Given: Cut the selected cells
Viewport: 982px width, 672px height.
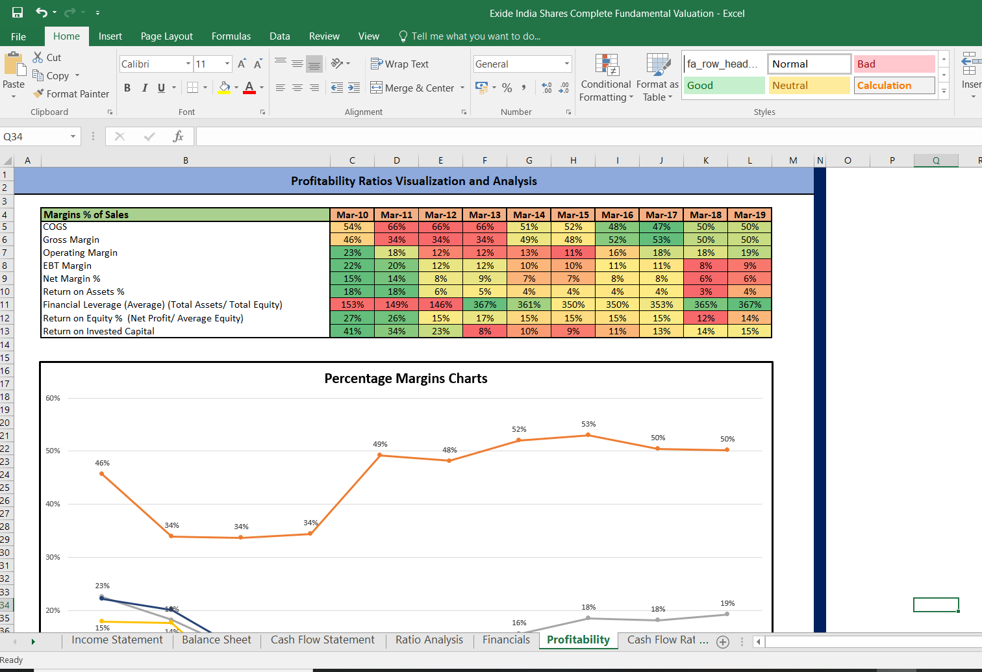Looking at the screenshot, I should [x=47, y=58].
